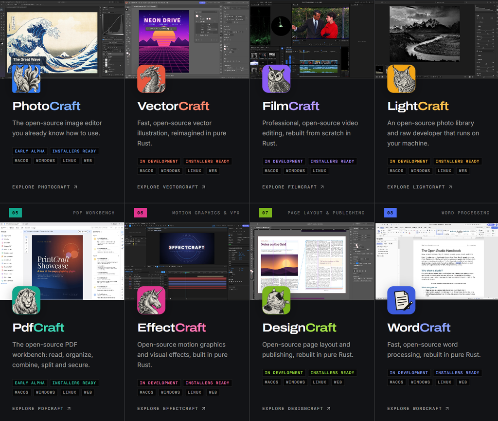Click PhotoCraft's Early Alpha tag
The width and height of the screenshot is (498, 421).
click(x=30, y=151)
